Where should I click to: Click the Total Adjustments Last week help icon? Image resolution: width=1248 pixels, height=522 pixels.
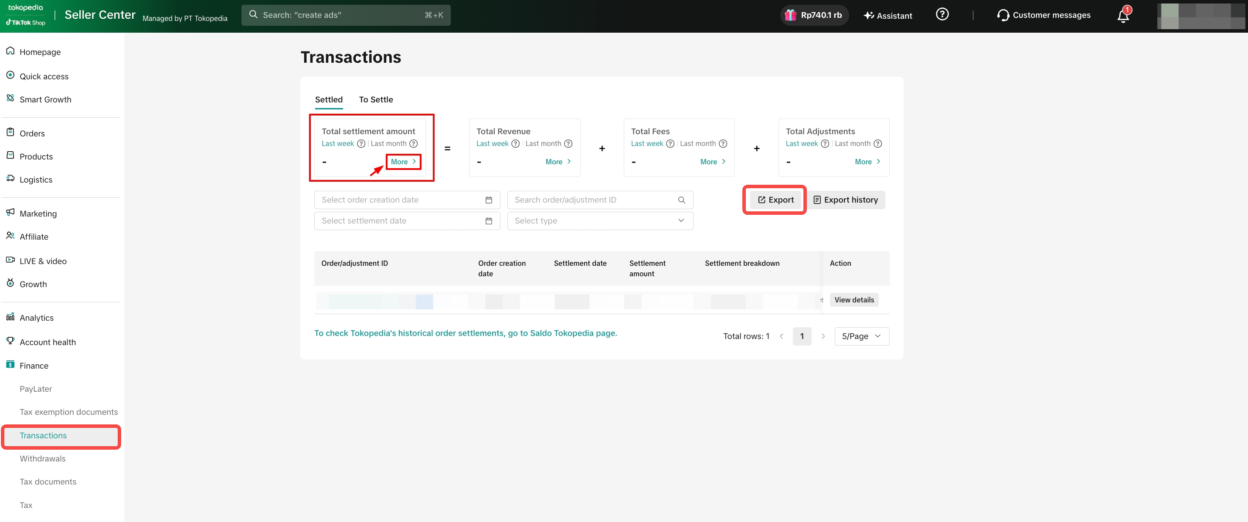(x=825, y=144)
